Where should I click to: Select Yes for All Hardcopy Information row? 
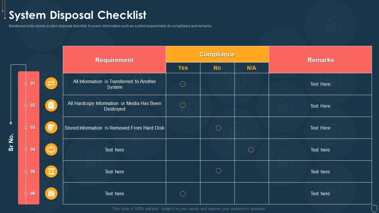[x=183, y=105]
